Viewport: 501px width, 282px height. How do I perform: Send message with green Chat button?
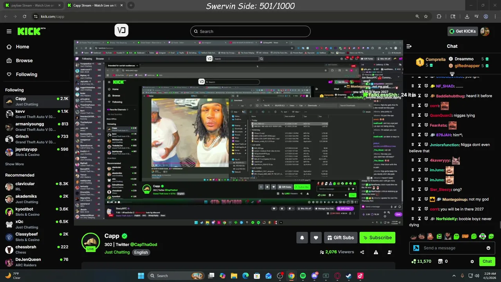(487, 261)
